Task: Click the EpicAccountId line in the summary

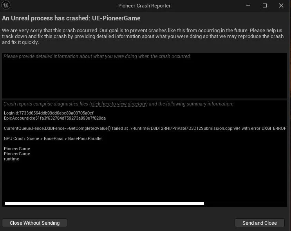Action: 55,118
